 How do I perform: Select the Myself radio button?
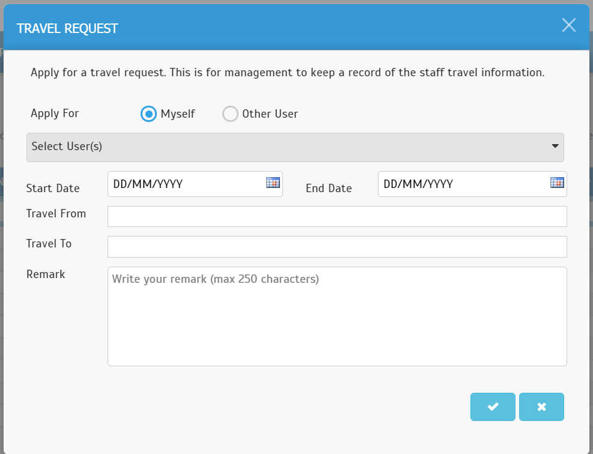point(148,114)
